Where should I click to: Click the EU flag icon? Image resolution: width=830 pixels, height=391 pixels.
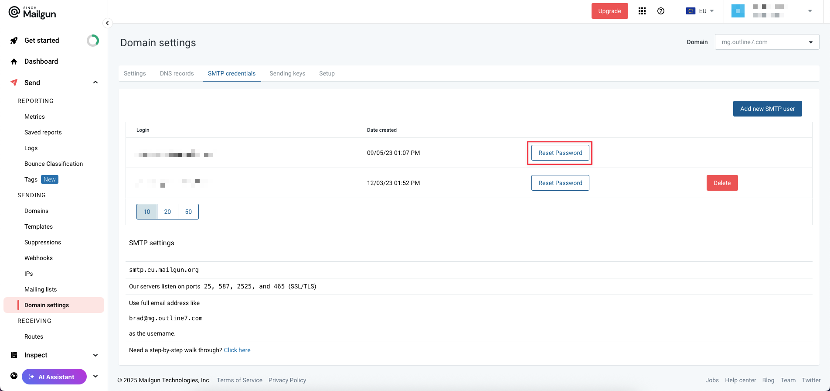[x=691, y=11]
